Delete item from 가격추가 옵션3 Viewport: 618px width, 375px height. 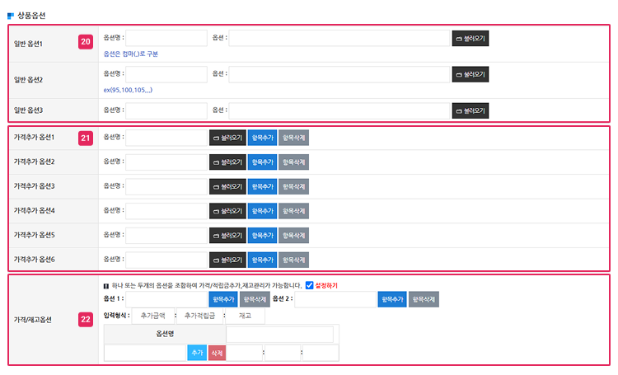293,186
